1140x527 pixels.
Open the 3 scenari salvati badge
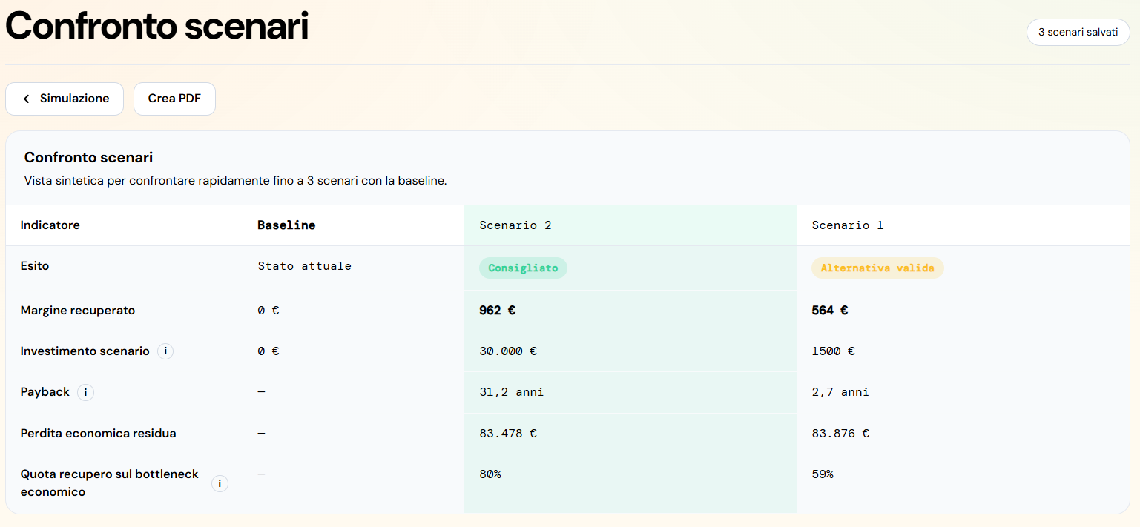(1078, 32)
